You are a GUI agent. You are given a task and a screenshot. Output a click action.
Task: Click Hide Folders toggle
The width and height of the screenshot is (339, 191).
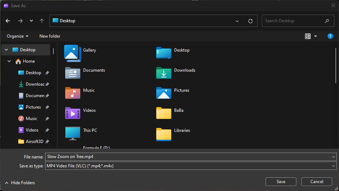[20, 183]
